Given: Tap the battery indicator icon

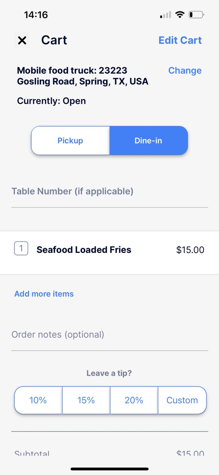Looking at the screenshot, I should [196, 14].
